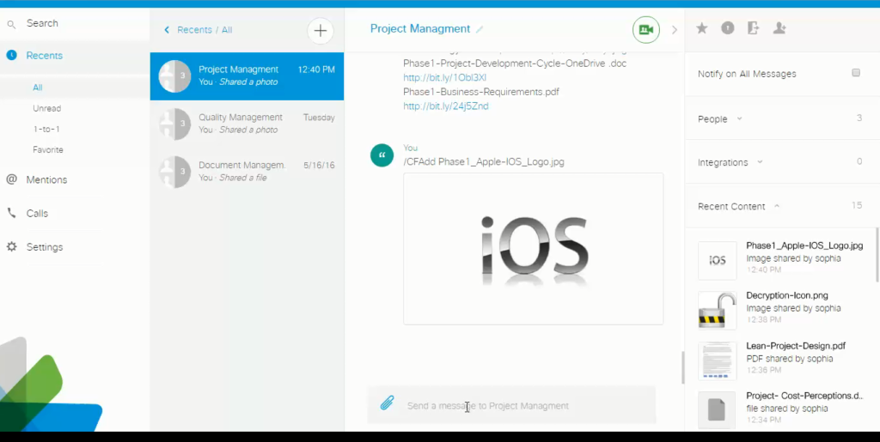The height and width of the screenshot is (442, 880).
Task: Expand the People section
Action: (x=739, y=118)
